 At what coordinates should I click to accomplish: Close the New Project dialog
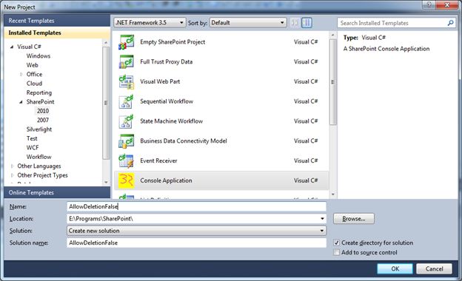447,4
